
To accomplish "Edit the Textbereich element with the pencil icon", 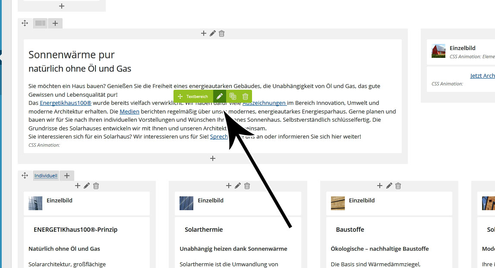I will point(220,97).
